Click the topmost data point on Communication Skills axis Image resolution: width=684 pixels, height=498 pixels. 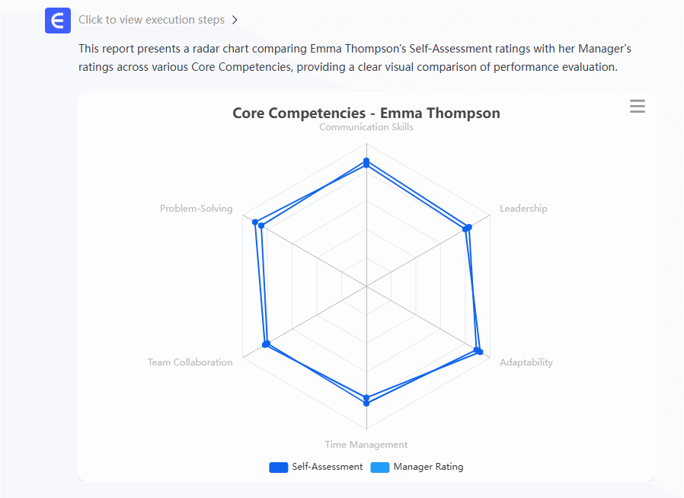[366, 161]
